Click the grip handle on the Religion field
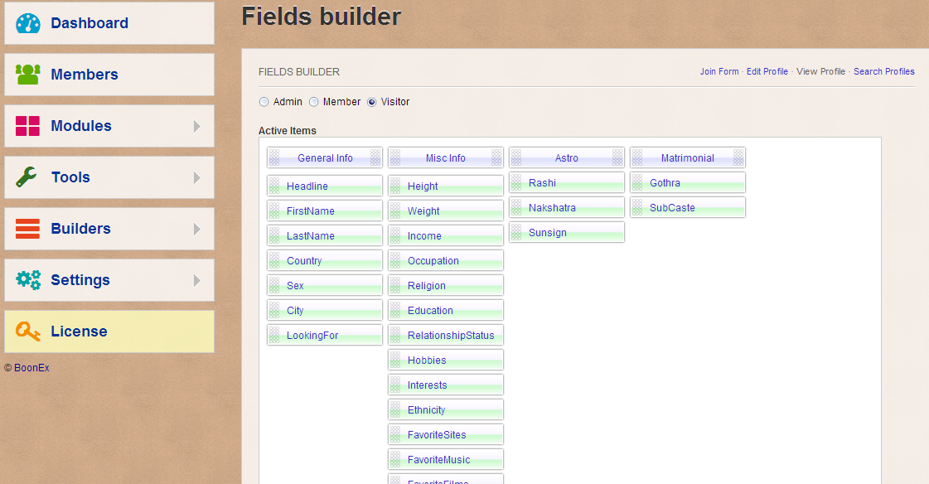Image resolution: width=929 pixels, height=484 pixels. (395, 285)
